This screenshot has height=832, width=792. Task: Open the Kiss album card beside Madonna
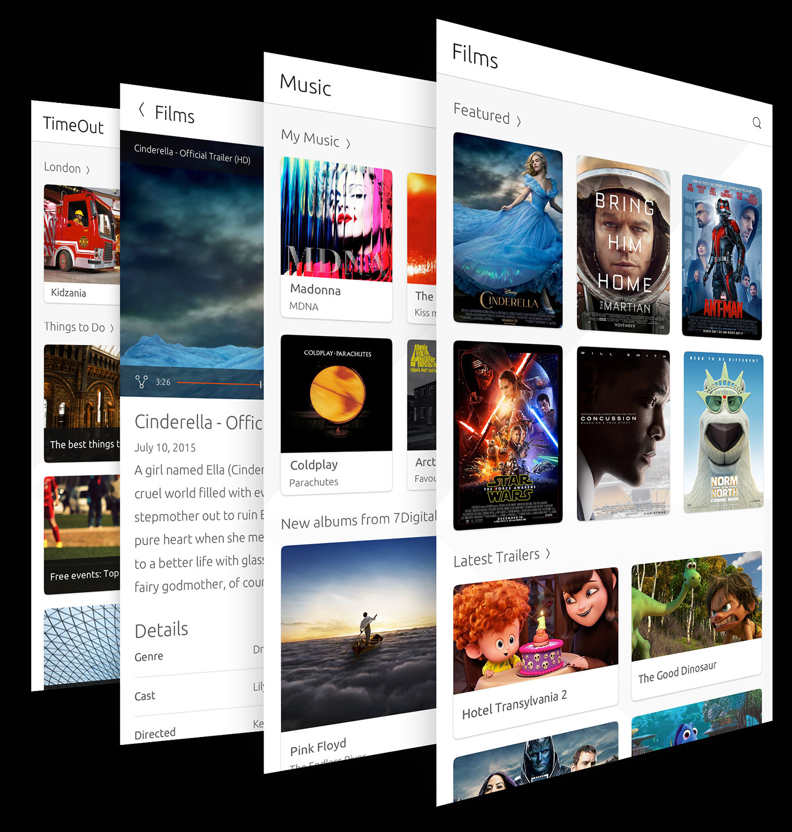point(421,248)
